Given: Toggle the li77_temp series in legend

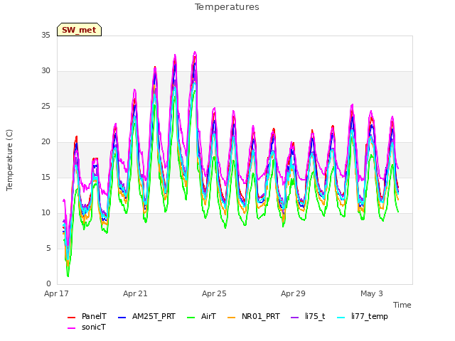Looking at the screenshot, I should [363, 316].
